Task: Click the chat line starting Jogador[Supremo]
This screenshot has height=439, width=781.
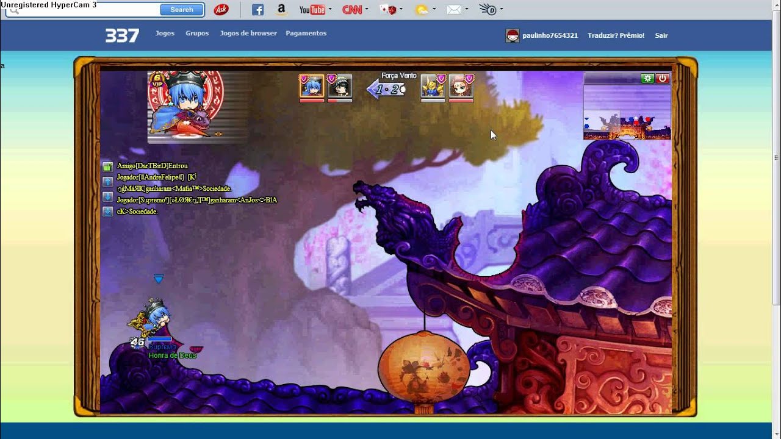Action: pyautogui.click(x=197, y=200)
